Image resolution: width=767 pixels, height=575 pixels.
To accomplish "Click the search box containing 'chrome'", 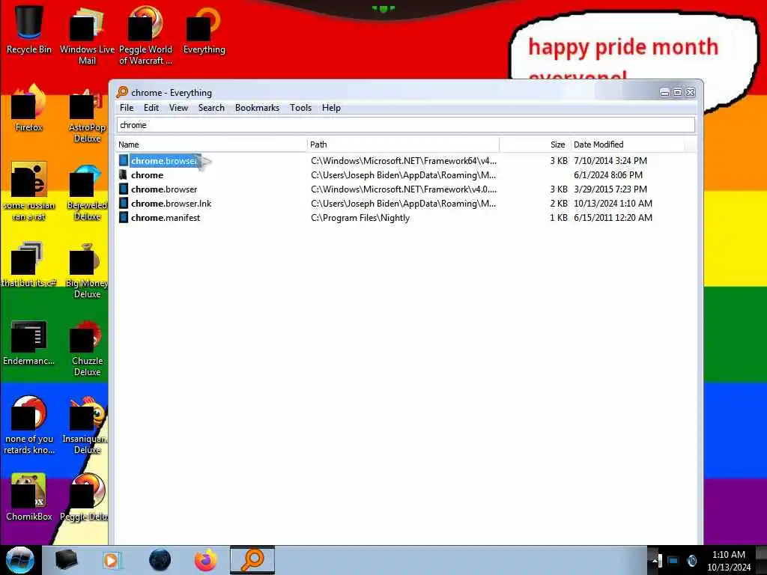I will (405, 125).
